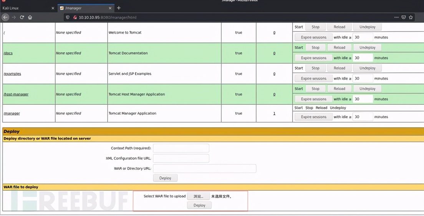Stop the Tomcat Host Manager Application
This screenshot has width=424, height=216.
click(315, 89)
